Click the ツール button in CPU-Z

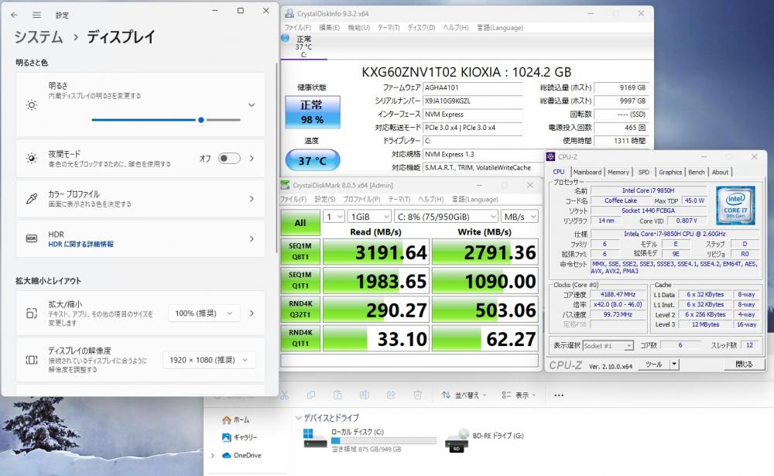654,365
